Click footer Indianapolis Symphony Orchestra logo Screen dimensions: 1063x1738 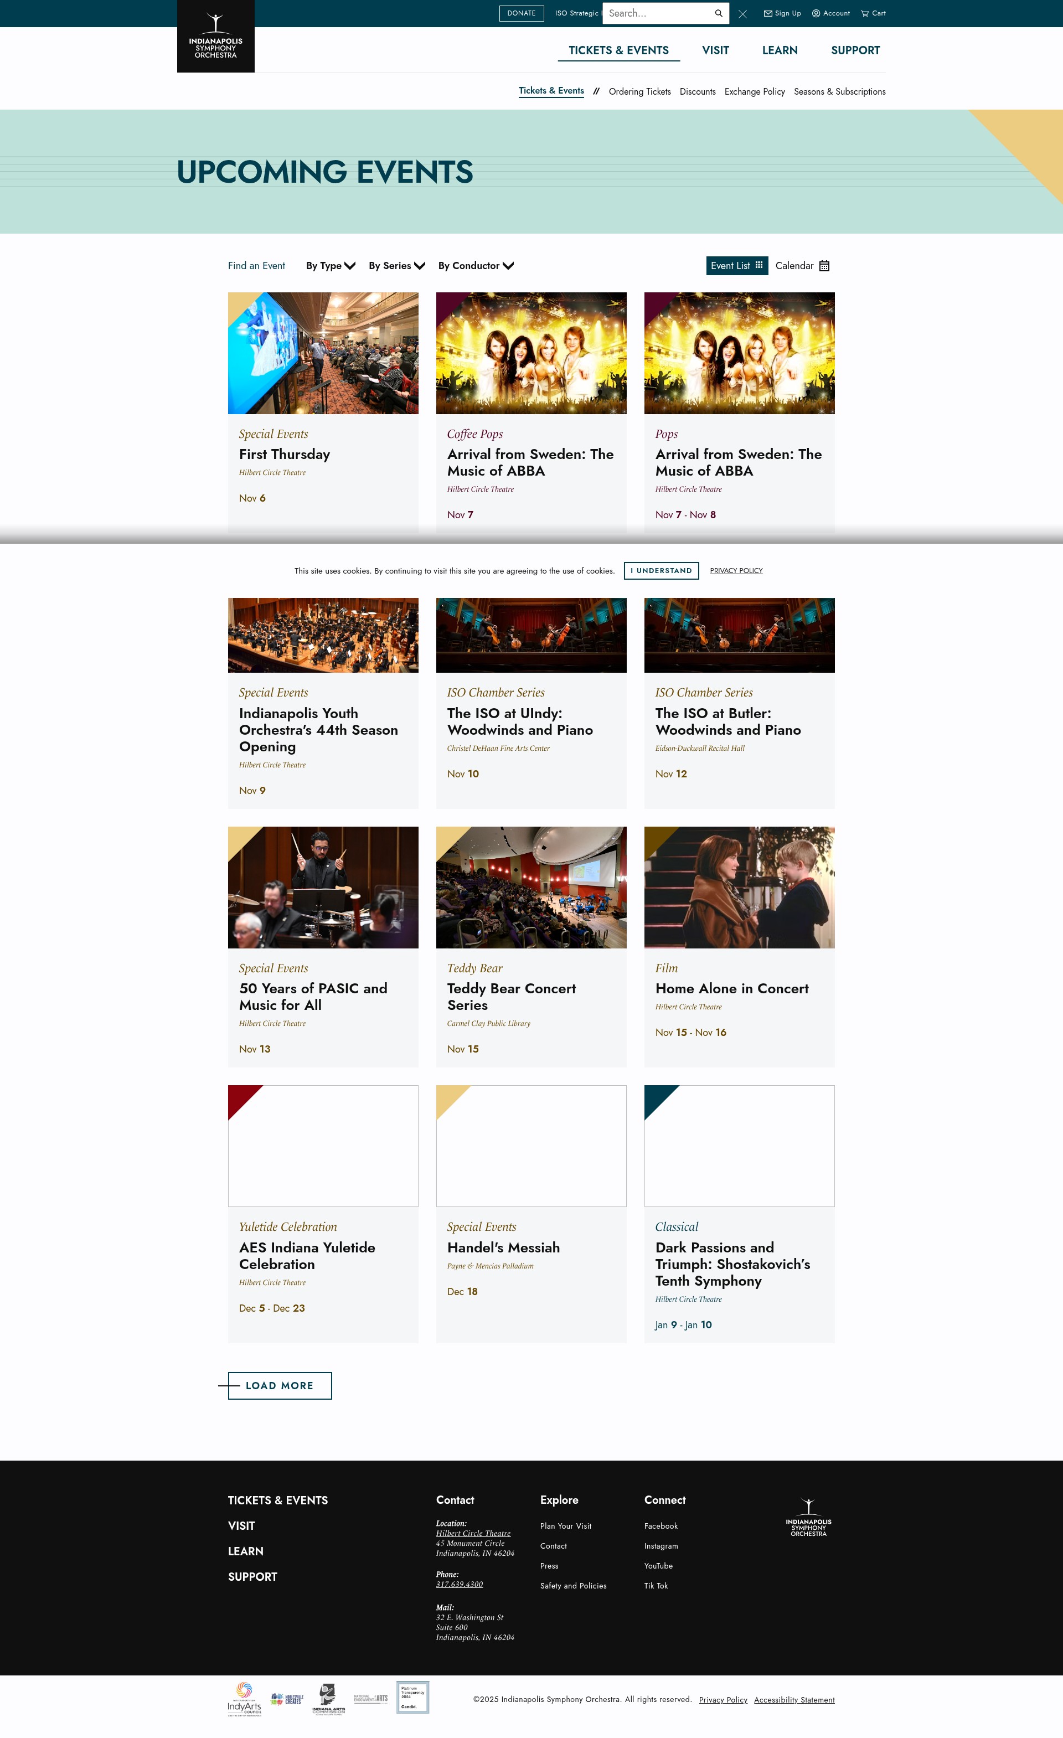tap(808, 1517)
